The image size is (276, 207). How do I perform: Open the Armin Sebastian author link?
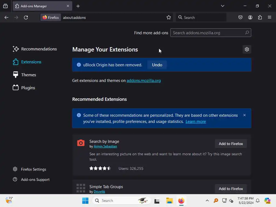(x=105, y=146)
